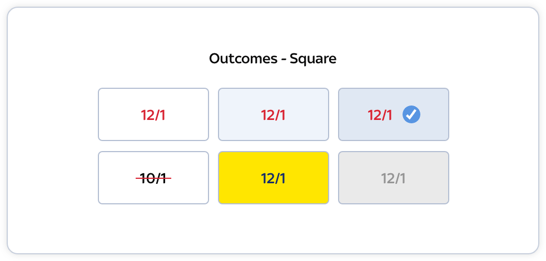Select the plain white 12/1 outcome button
The width and height of the screenshot is (546, 261).
coord(153,114)
